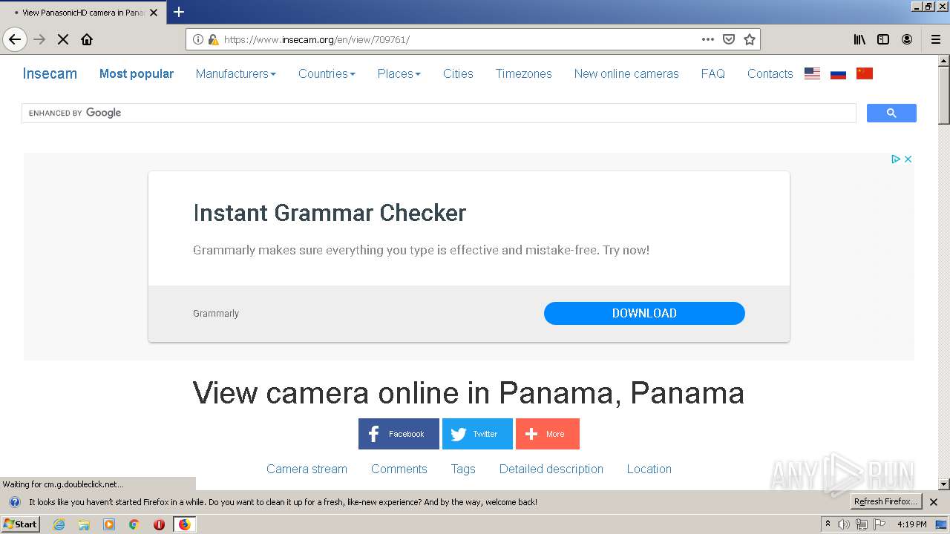Open the Contacts page
The image size is (950, 534).
(x=770, y=73)
